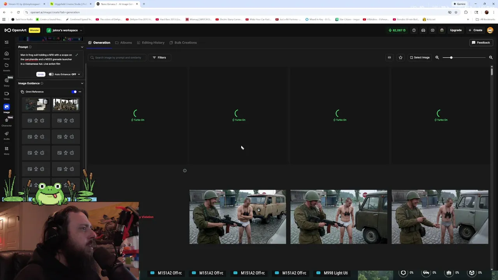Open the user avatar profile menu
The image size is (498, 280).
pos(490,30)
